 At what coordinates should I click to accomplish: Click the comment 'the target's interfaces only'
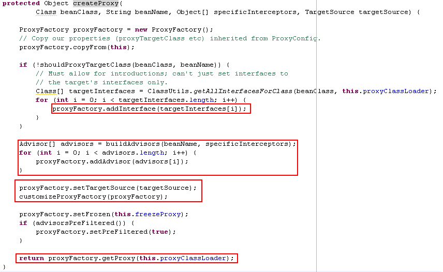click(102, 82)
